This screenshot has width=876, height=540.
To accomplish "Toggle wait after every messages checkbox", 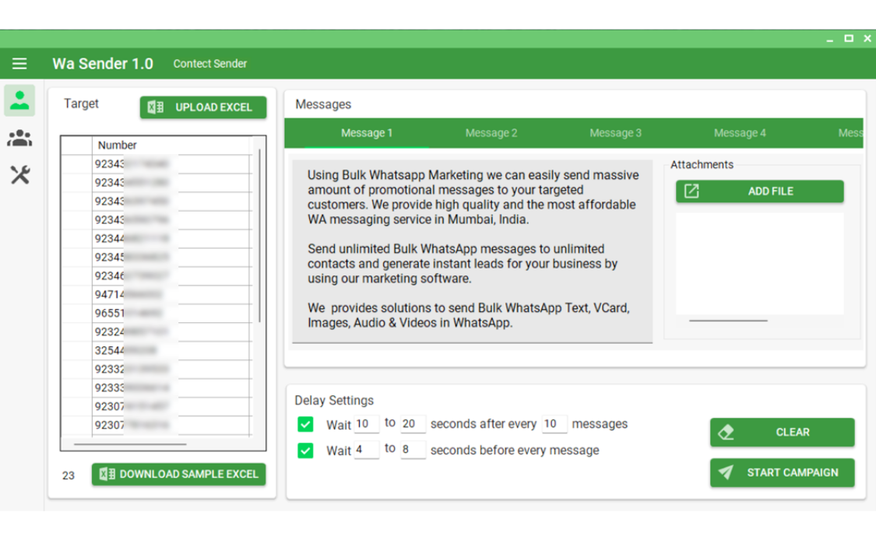I will pyautogui.click(x=305, y=424).
